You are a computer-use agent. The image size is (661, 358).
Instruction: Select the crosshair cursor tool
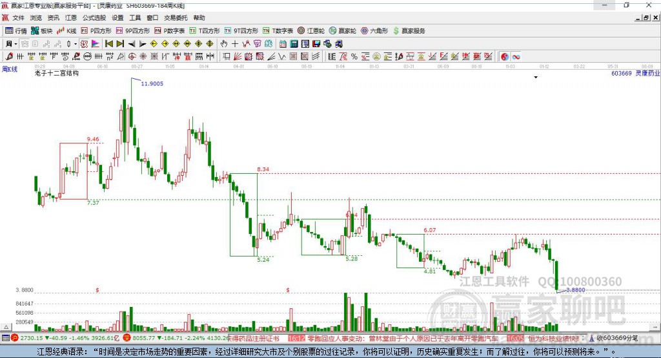tap(235, 44)
